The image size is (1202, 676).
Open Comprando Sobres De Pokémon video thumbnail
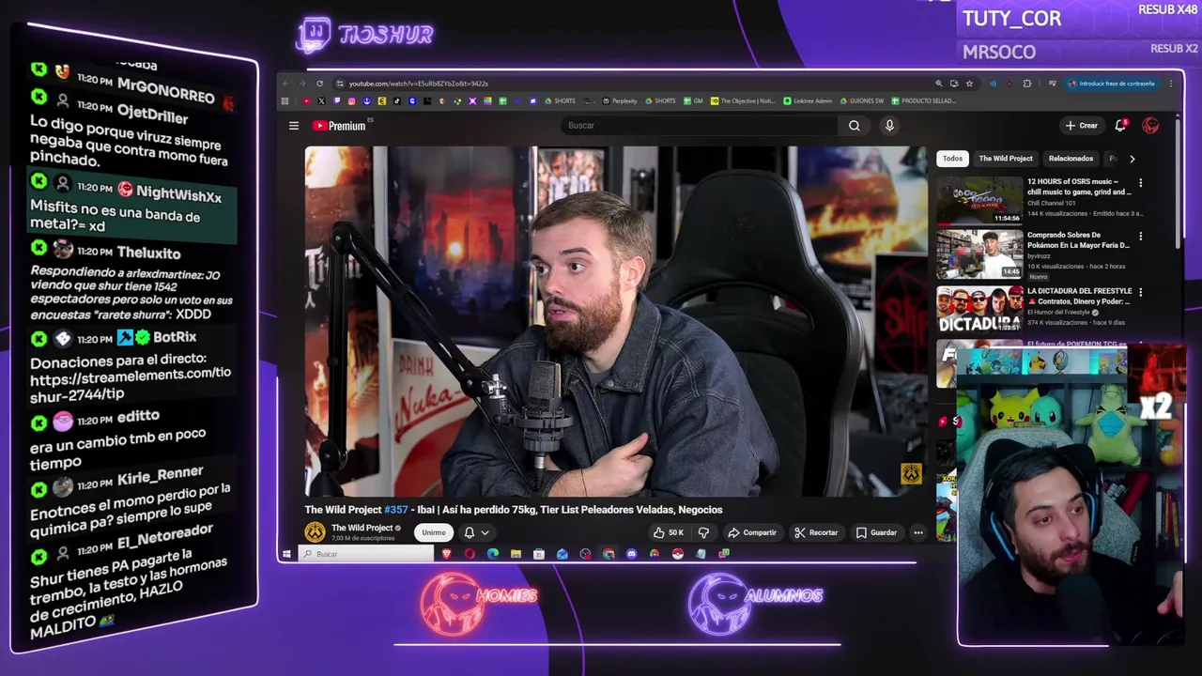979,254
